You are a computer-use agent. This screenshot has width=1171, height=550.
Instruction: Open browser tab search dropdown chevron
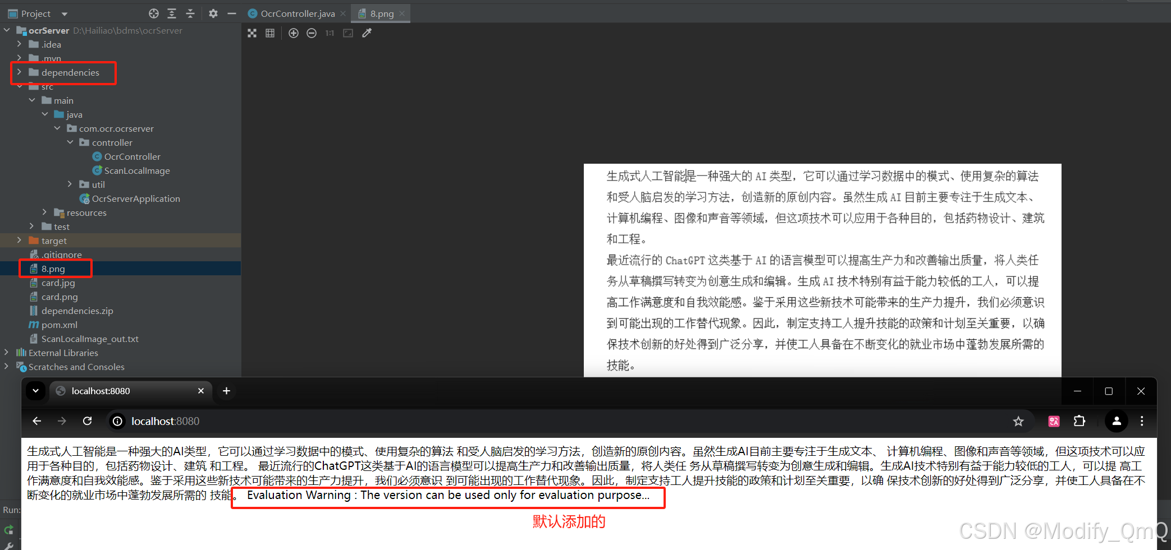point(35,391)
